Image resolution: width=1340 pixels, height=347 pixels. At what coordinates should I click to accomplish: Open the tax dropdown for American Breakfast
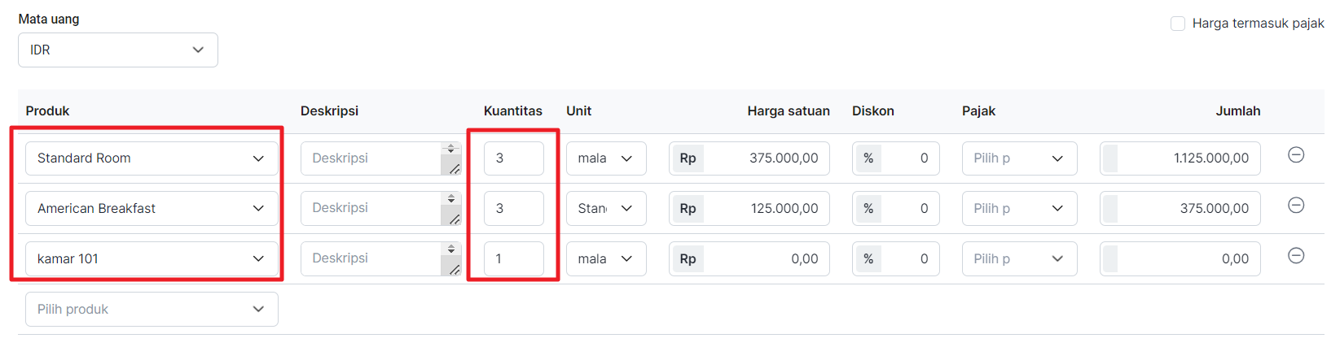(1019, 208)
